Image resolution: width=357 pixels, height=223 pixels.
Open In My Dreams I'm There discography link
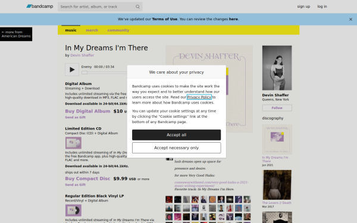click(x=275, y=159)
